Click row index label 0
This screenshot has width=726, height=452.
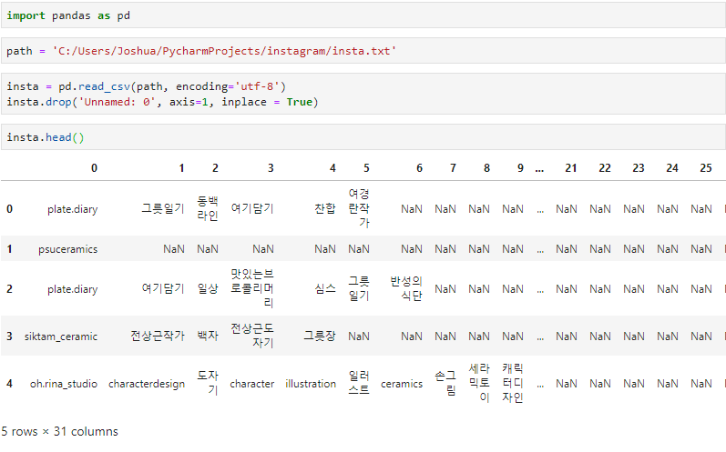[x=9, y=209]
